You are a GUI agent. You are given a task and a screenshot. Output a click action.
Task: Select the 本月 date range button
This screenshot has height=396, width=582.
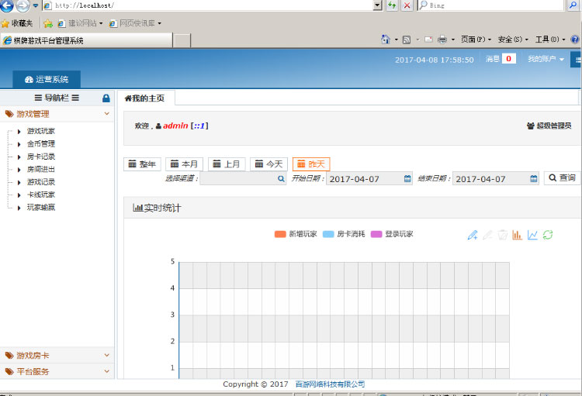click(x=185, y=164)
